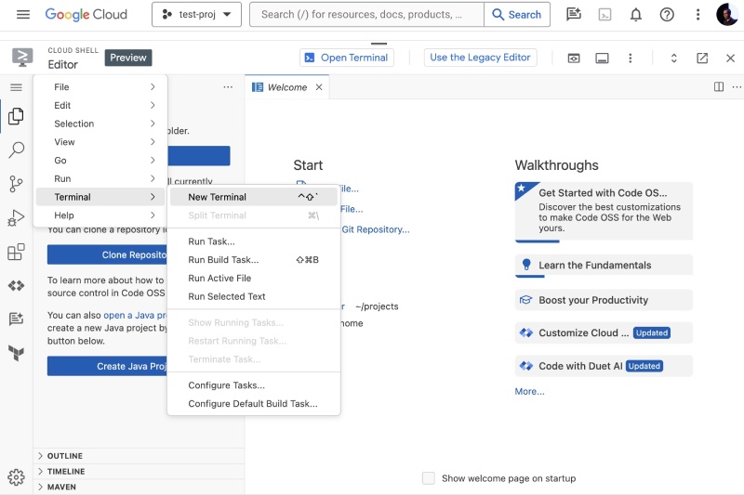Image resolution: width=744 pixels, height=495 pixels.
Task: Click the Google Cloud search input field
Action: click(x=367, y=15)
